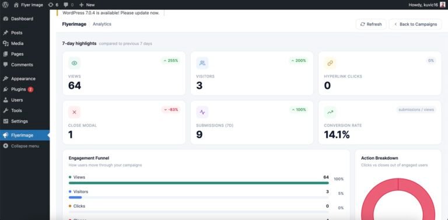Click the Action Breakdown heading
Viewport: 448px width, 220px height.
click(380, 158)
